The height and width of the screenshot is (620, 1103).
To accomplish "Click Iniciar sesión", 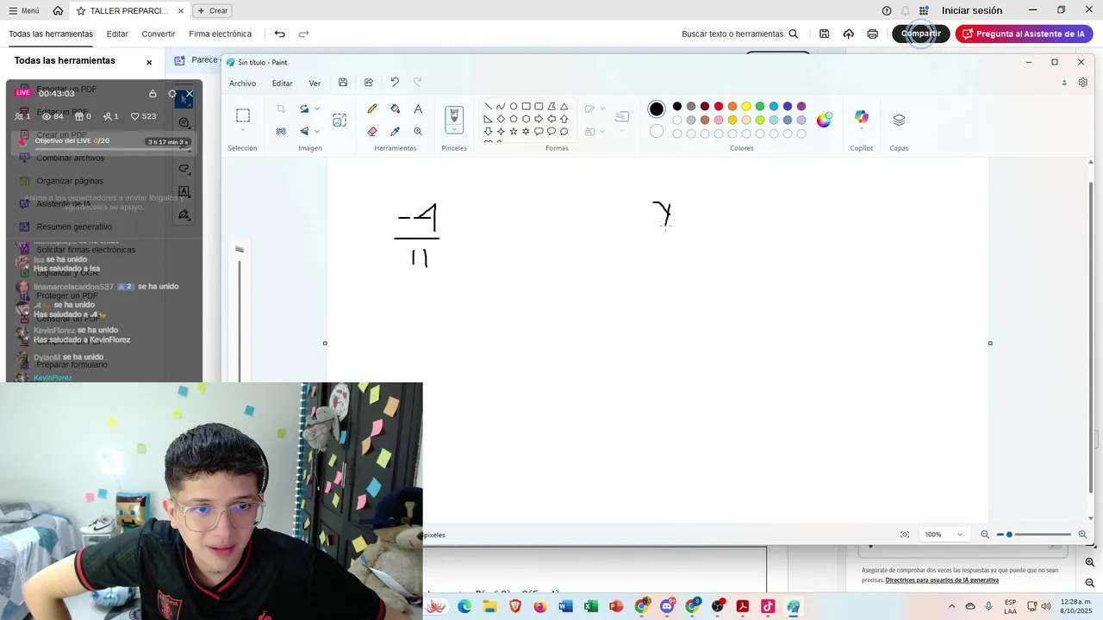I will (x=972, y=10).
